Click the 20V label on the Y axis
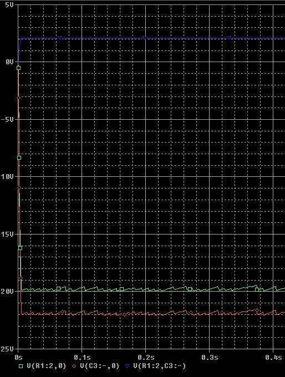 click(x=7, y=292)
